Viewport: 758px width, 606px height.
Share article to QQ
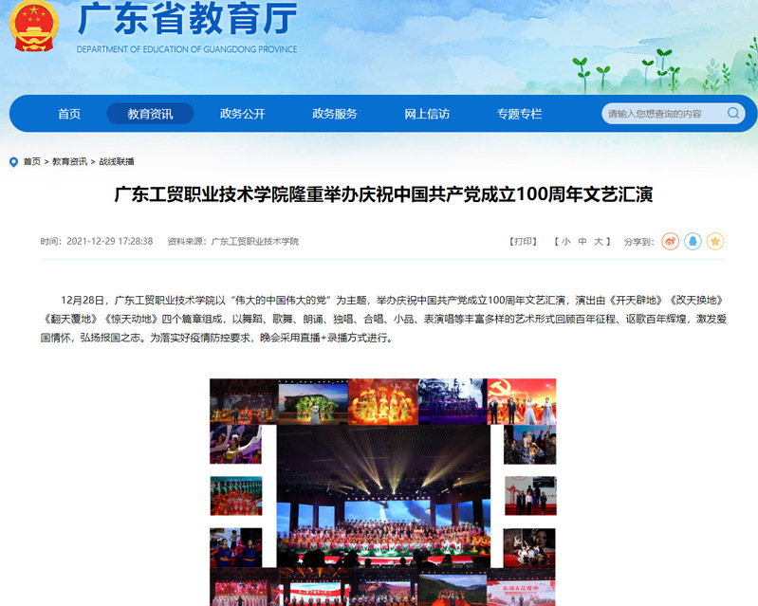click(693, 242)
